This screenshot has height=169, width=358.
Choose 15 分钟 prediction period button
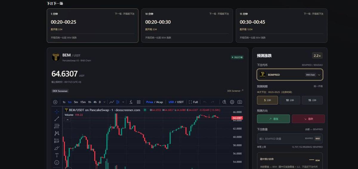click(312, 100)
